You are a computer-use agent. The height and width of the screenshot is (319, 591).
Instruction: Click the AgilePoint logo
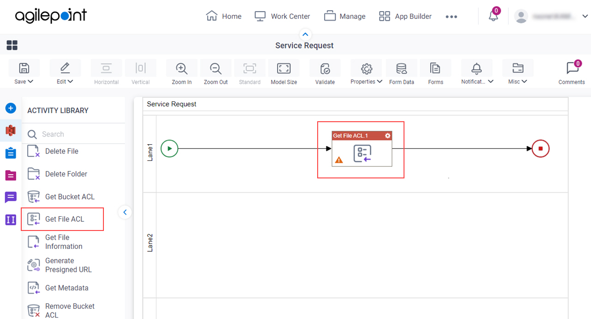click(x=51, y=16)
